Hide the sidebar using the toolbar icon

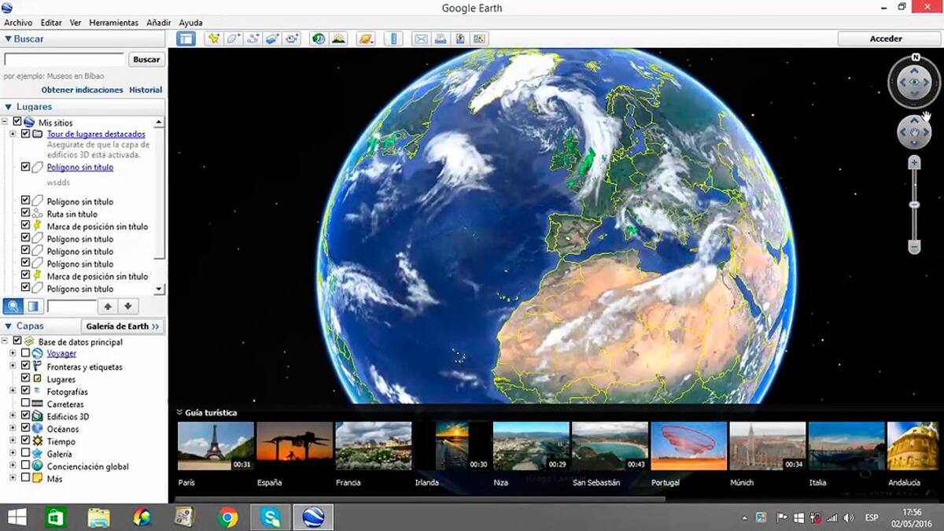pyautogui.click(x=186, y=39)
